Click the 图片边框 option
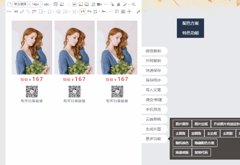The image size is (240, 165). pyautogui.click(x=201, y=124)
